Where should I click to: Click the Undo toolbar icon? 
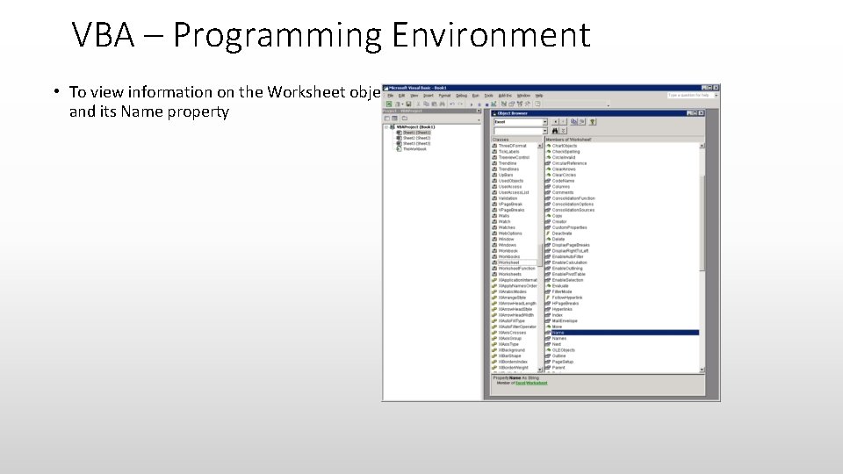click(452, 104)
